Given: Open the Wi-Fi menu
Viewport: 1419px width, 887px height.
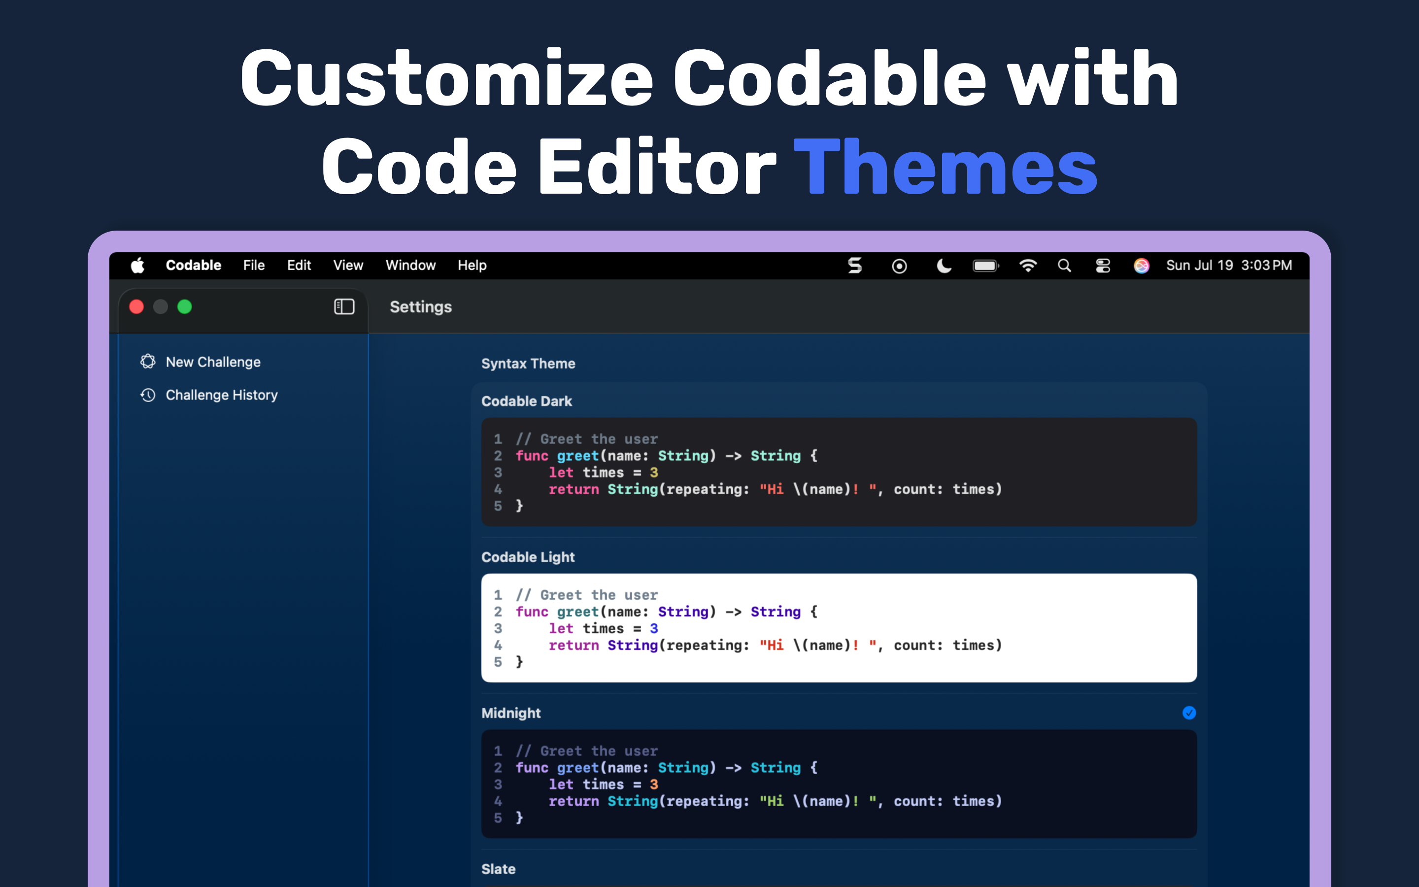Looking at the screenshot, I should [1028, 265].
